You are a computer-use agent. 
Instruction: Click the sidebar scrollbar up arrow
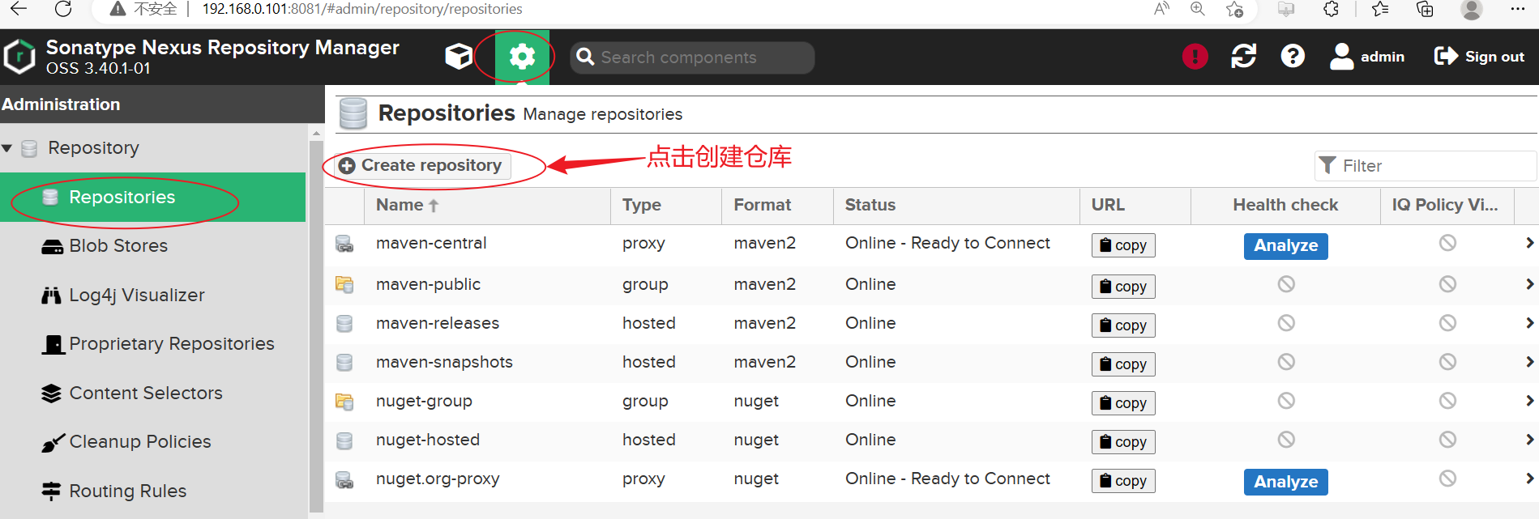click(316, 133)
